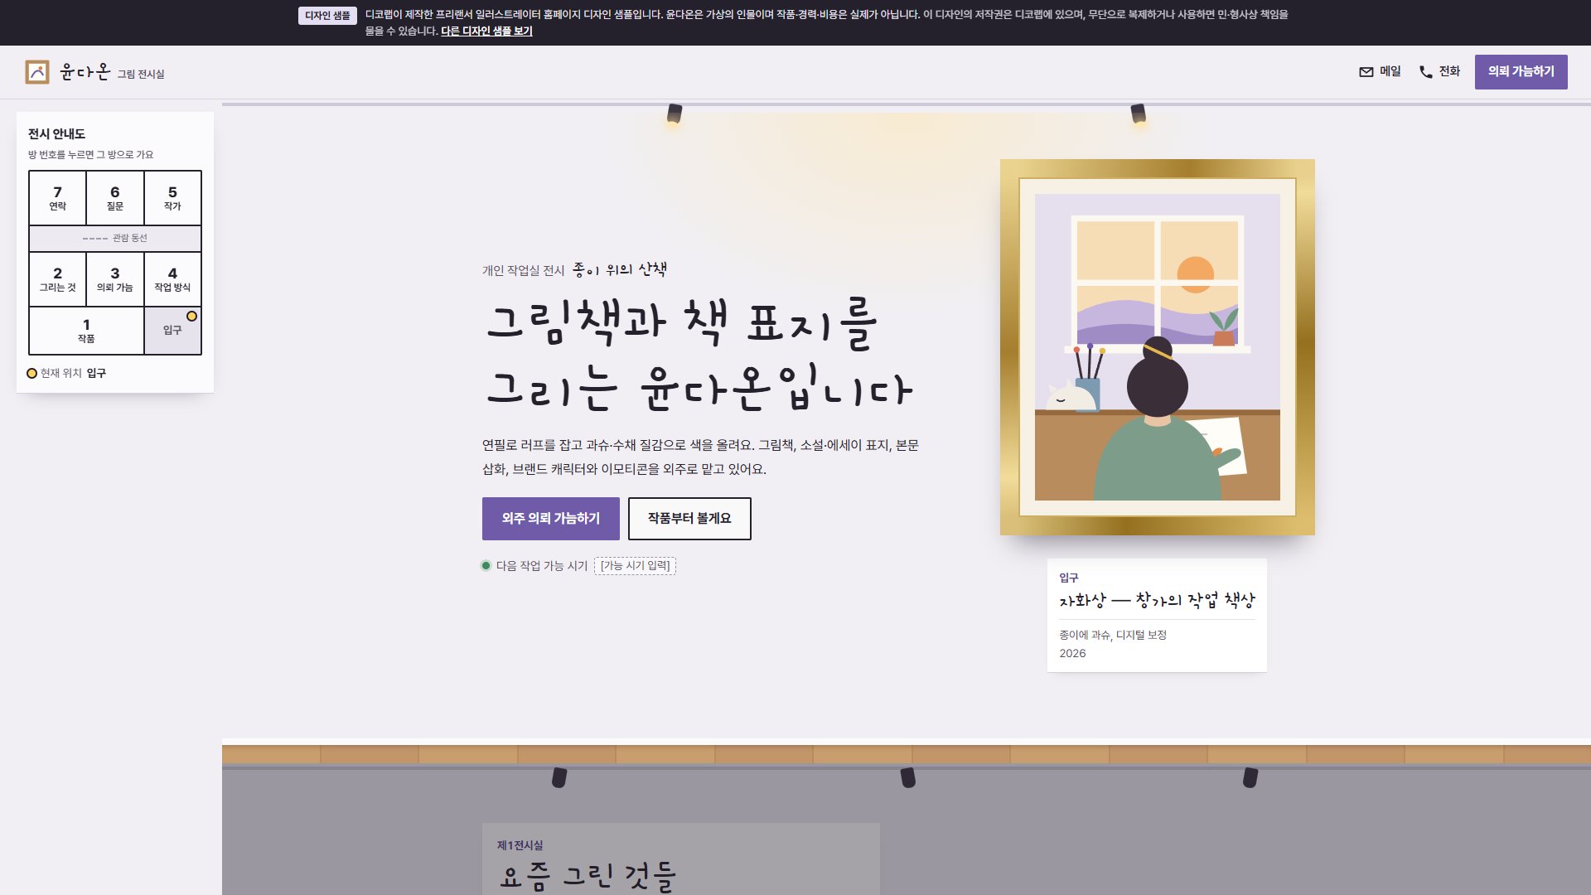Select room 4 작업 방식
The height and width of the screenshot is (895, 1591).
[x=172, y=279]
